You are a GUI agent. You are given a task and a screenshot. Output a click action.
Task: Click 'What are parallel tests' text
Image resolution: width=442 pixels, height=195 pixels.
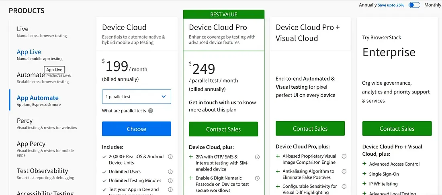124,111
